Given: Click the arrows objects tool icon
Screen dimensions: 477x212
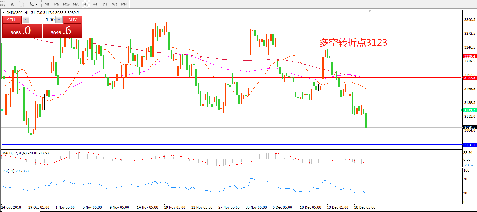Looking at the screenshot, I should (x=31, y=4).
